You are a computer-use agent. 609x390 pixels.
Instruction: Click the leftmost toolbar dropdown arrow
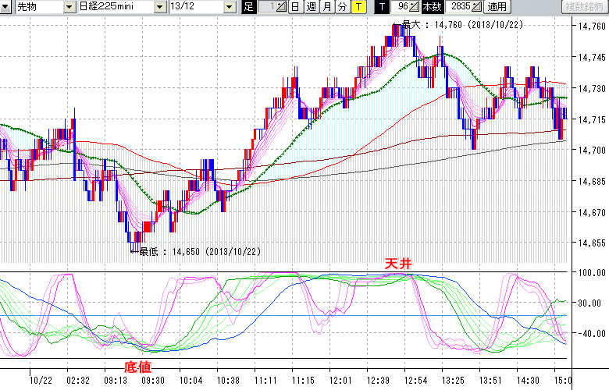[5, 7]
